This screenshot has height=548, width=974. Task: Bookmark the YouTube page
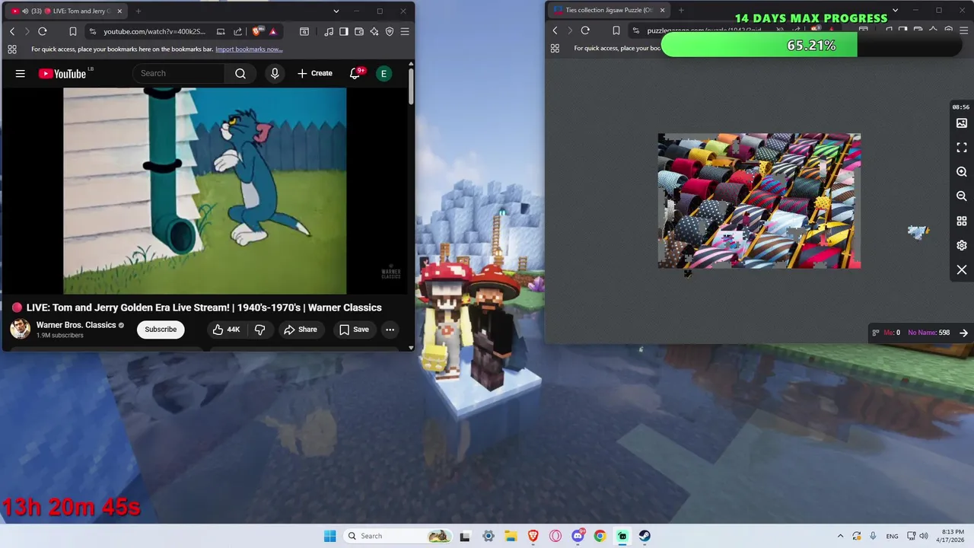coord(72,31)
